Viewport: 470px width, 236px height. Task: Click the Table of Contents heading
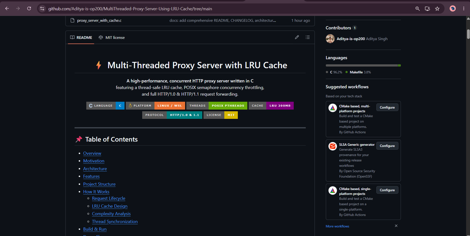pyautogui.click(x=106, y=139)
